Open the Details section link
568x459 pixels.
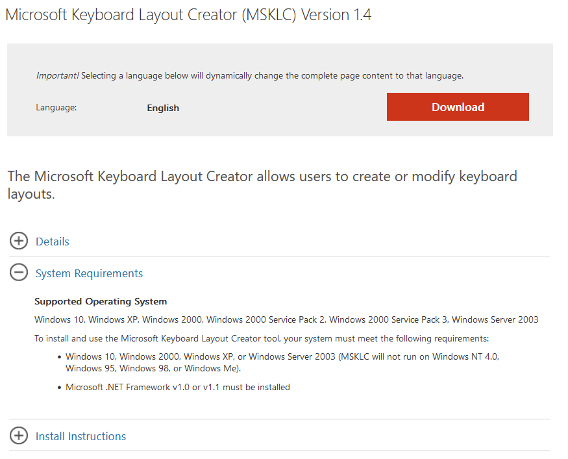52,242
